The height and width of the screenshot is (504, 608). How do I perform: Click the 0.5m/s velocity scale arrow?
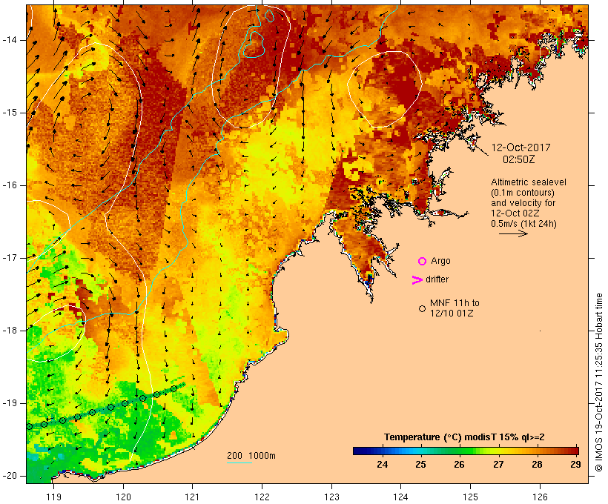click(x=513, y=233)
